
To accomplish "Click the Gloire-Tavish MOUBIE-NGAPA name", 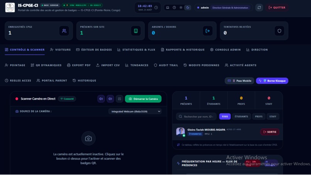I will tap(206, 129).
